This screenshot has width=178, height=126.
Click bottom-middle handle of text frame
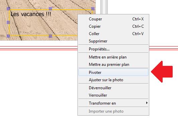(50, 36)
